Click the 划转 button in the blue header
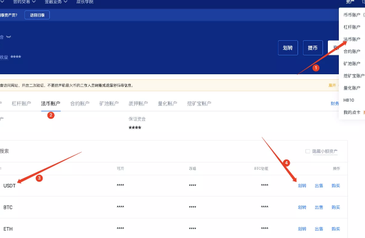 288,47
